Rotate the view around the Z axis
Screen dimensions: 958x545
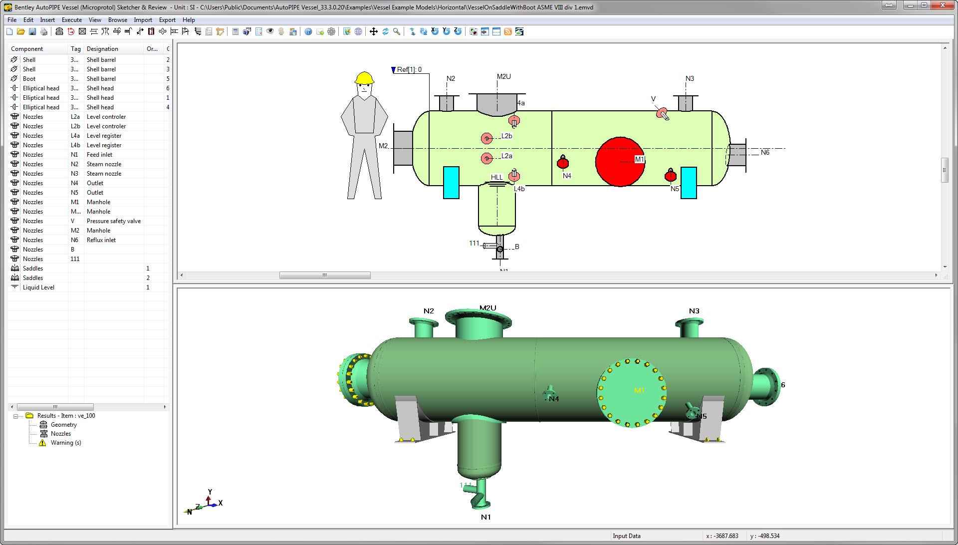tap(458, 31)
